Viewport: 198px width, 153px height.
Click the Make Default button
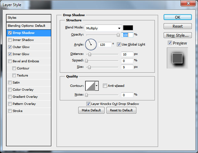91,110
